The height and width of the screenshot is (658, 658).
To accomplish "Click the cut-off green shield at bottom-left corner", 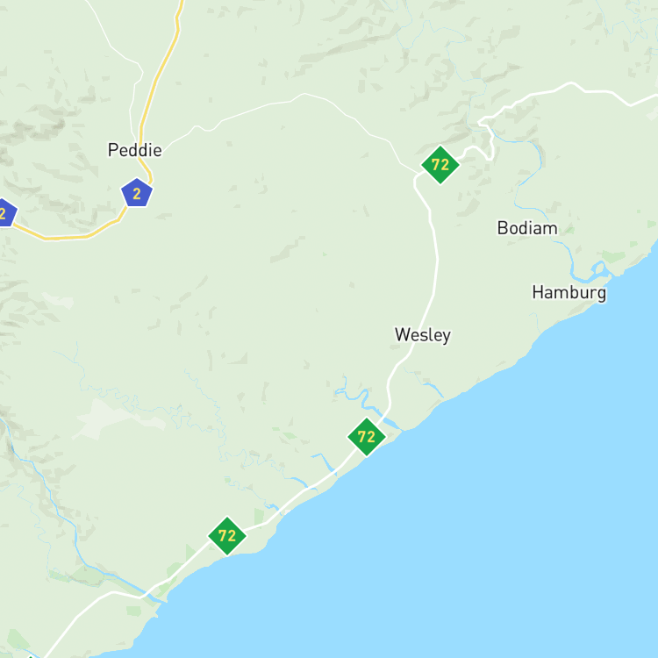I will coord(30,656).
